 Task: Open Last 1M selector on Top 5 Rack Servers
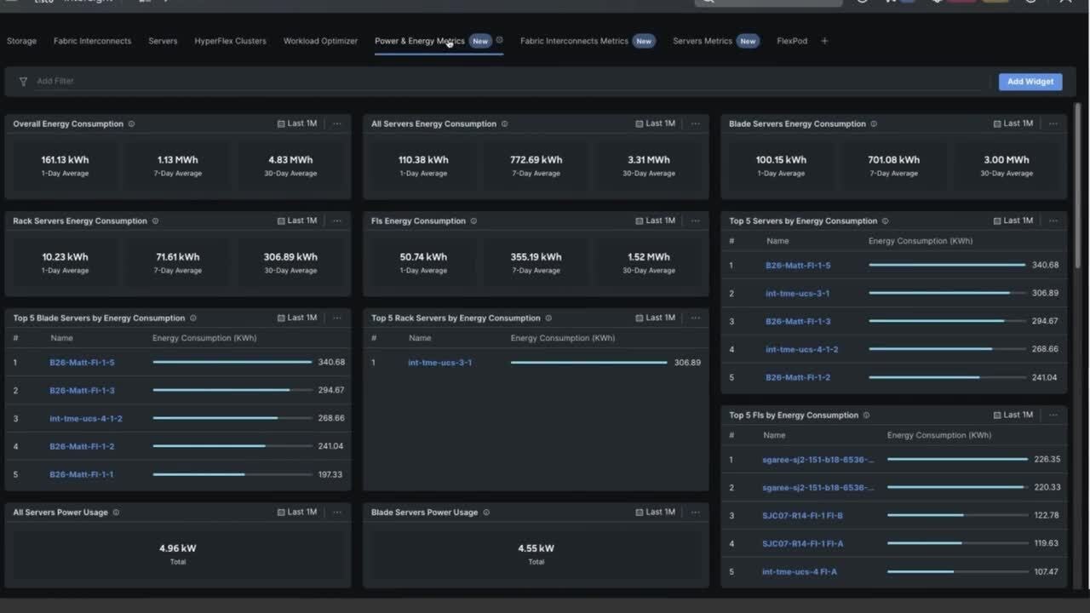click(655, 318)
